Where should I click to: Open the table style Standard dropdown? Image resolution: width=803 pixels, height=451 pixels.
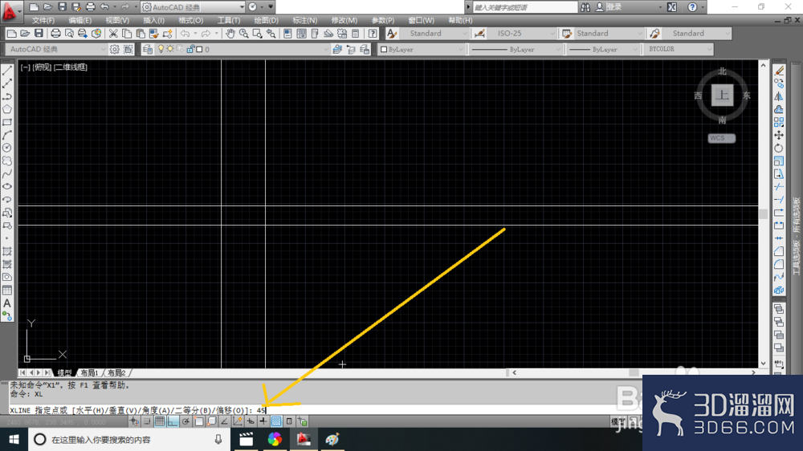coord(609,33)
